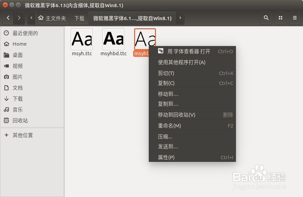Select the msyh.ttc font thumbnail

pyautogui.click(x=82, y=39)
